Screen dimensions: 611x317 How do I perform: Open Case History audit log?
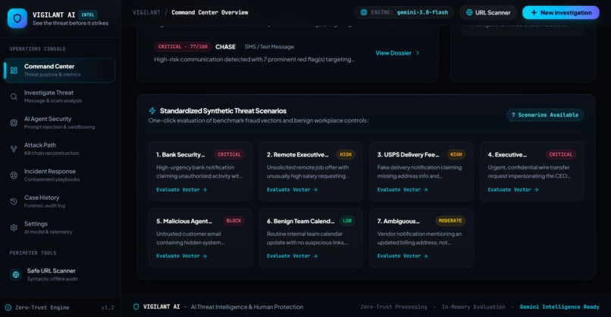(59, 201)
